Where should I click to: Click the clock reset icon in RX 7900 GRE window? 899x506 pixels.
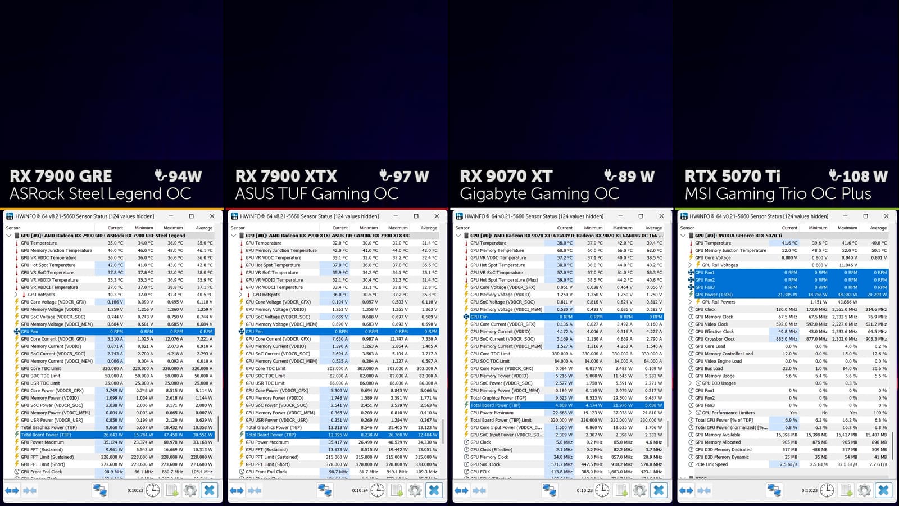[153, 490]
